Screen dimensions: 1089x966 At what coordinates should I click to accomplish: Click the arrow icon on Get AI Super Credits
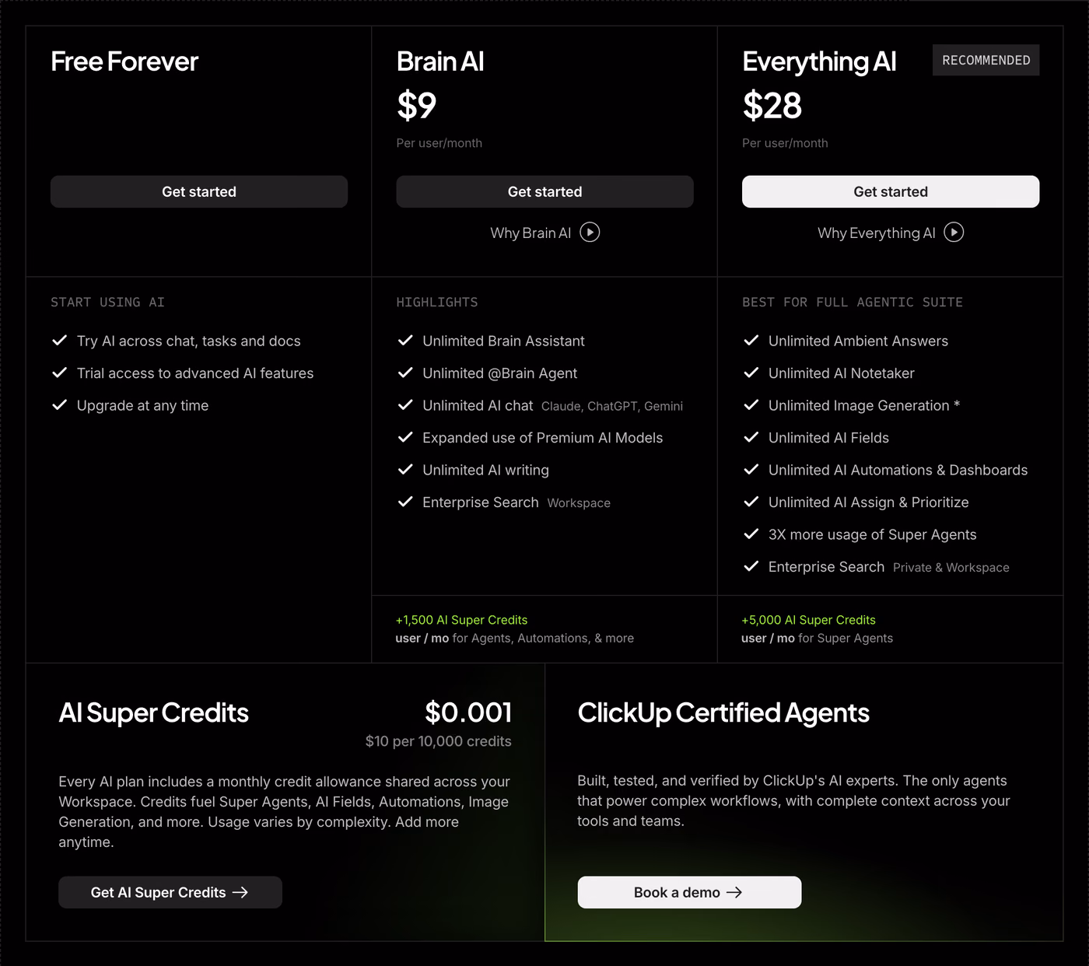240,892
